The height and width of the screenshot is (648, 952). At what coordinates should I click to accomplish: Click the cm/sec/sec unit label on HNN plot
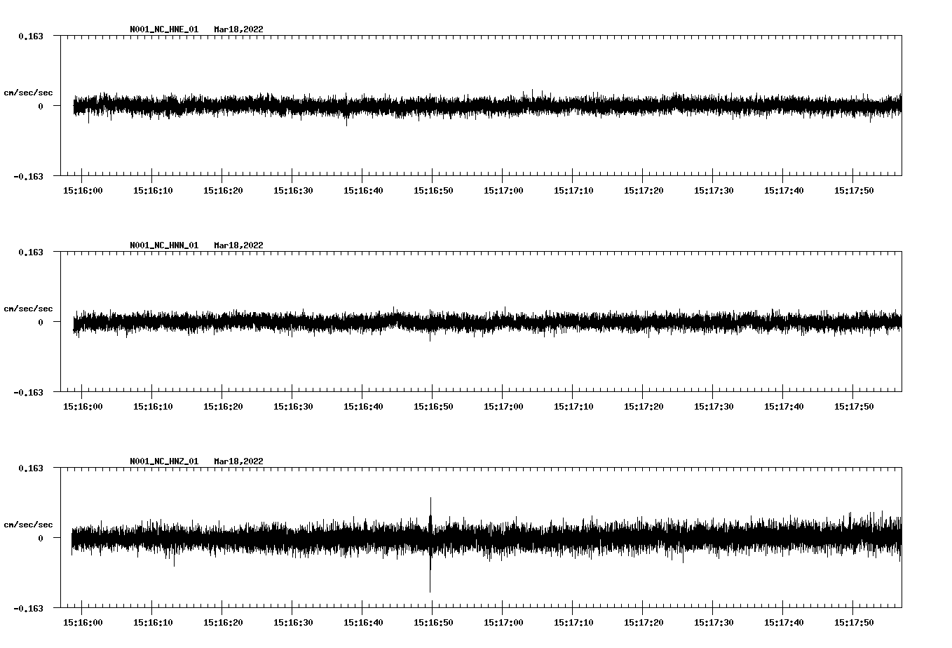(x=28, y=309)
